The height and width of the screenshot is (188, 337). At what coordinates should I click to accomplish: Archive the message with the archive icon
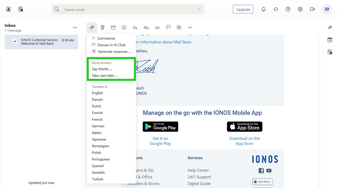[x=113, y=27]
